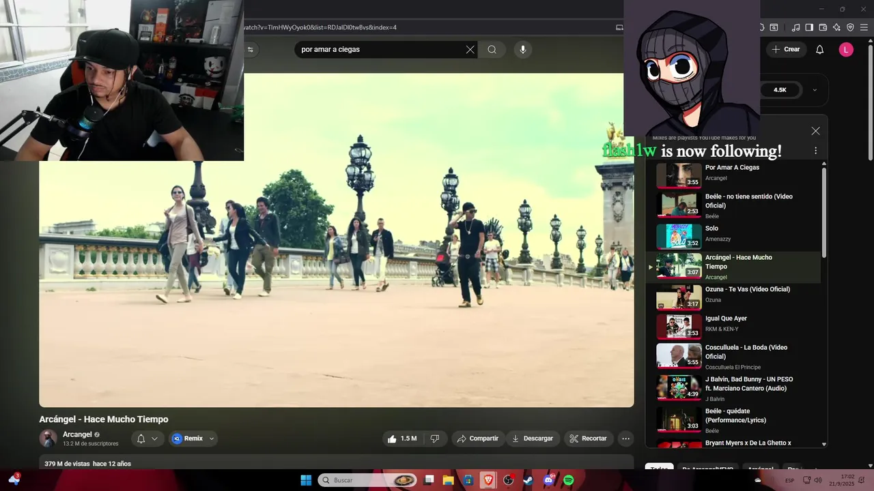Click ESP language indicator in tray
The image size is (874, 491).
pyautogui.click(x=790, y=481)
